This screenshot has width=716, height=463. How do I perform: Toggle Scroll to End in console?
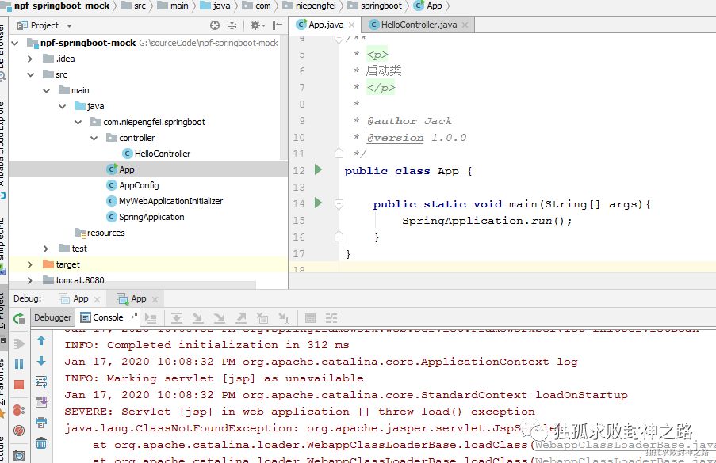click(41, 402)
